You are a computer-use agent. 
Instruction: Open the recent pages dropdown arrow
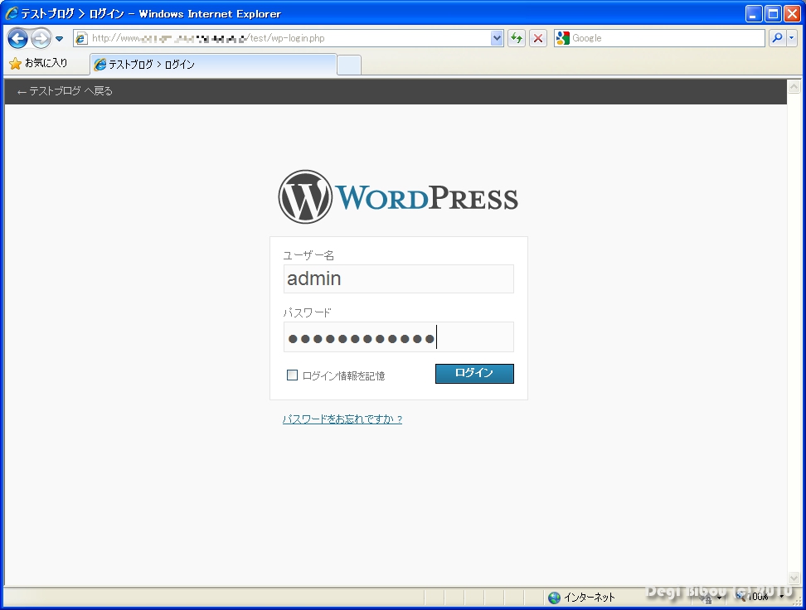[60, 39]
